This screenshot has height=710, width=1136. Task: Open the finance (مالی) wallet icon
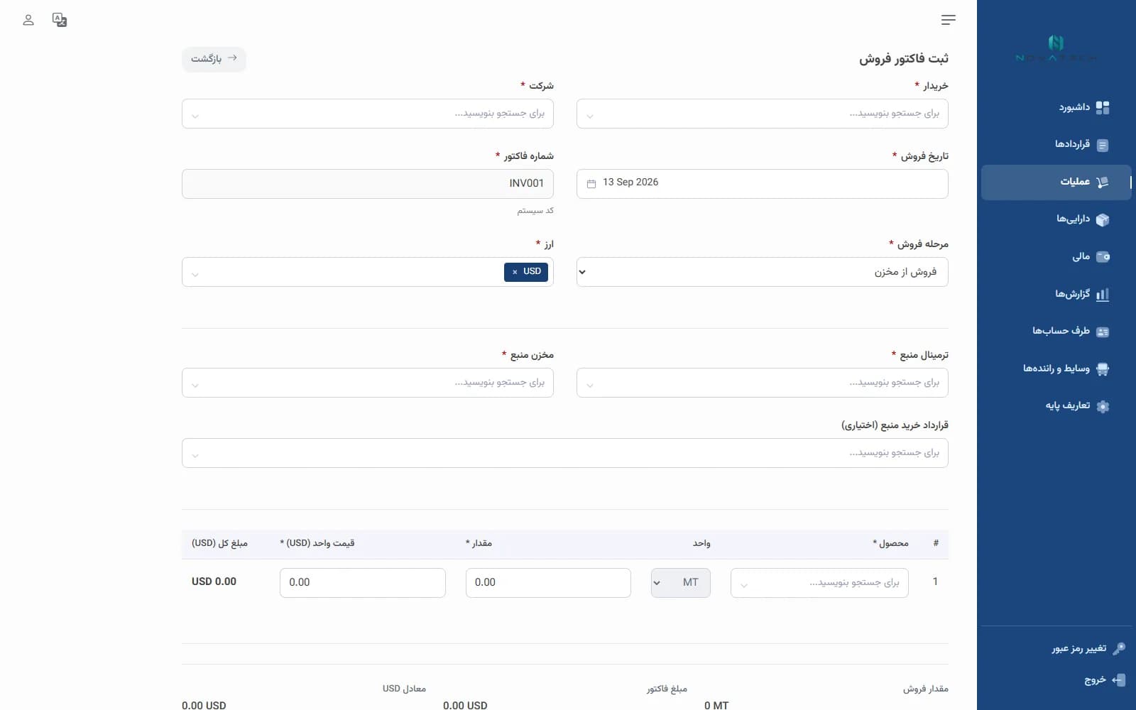point(1103,257)
